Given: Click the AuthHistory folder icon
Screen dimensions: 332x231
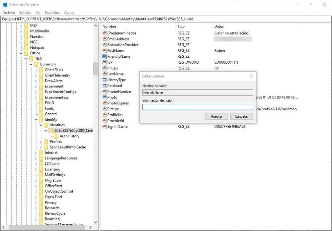Looking at the screenshot, I should pos(56,136).
